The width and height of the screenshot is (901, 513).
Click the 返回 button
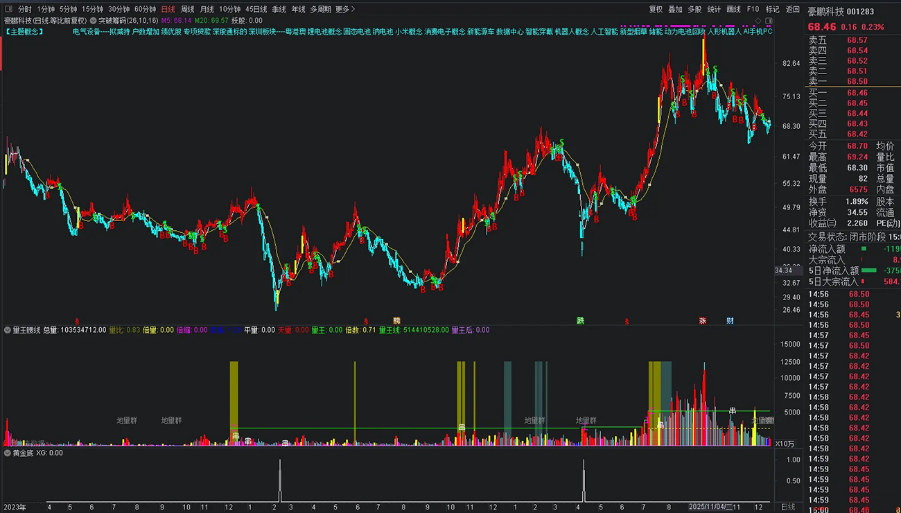click(792, 10)
